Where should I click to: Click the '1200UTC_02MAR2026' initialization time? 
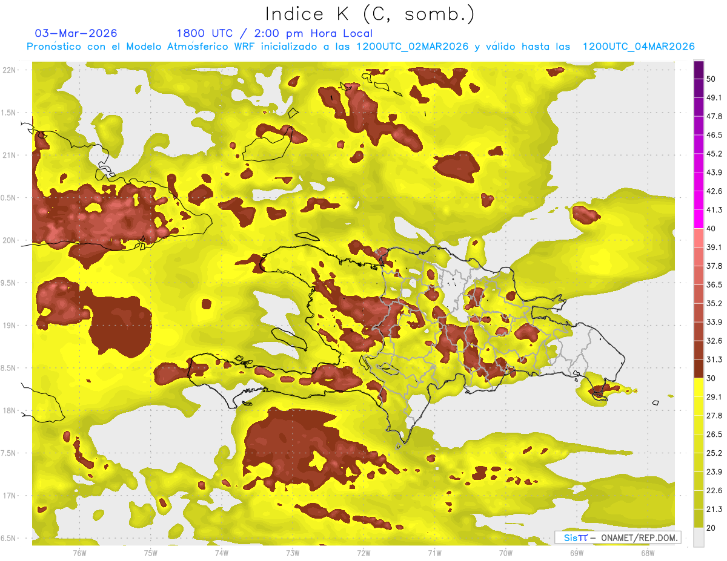coord(413,47)
